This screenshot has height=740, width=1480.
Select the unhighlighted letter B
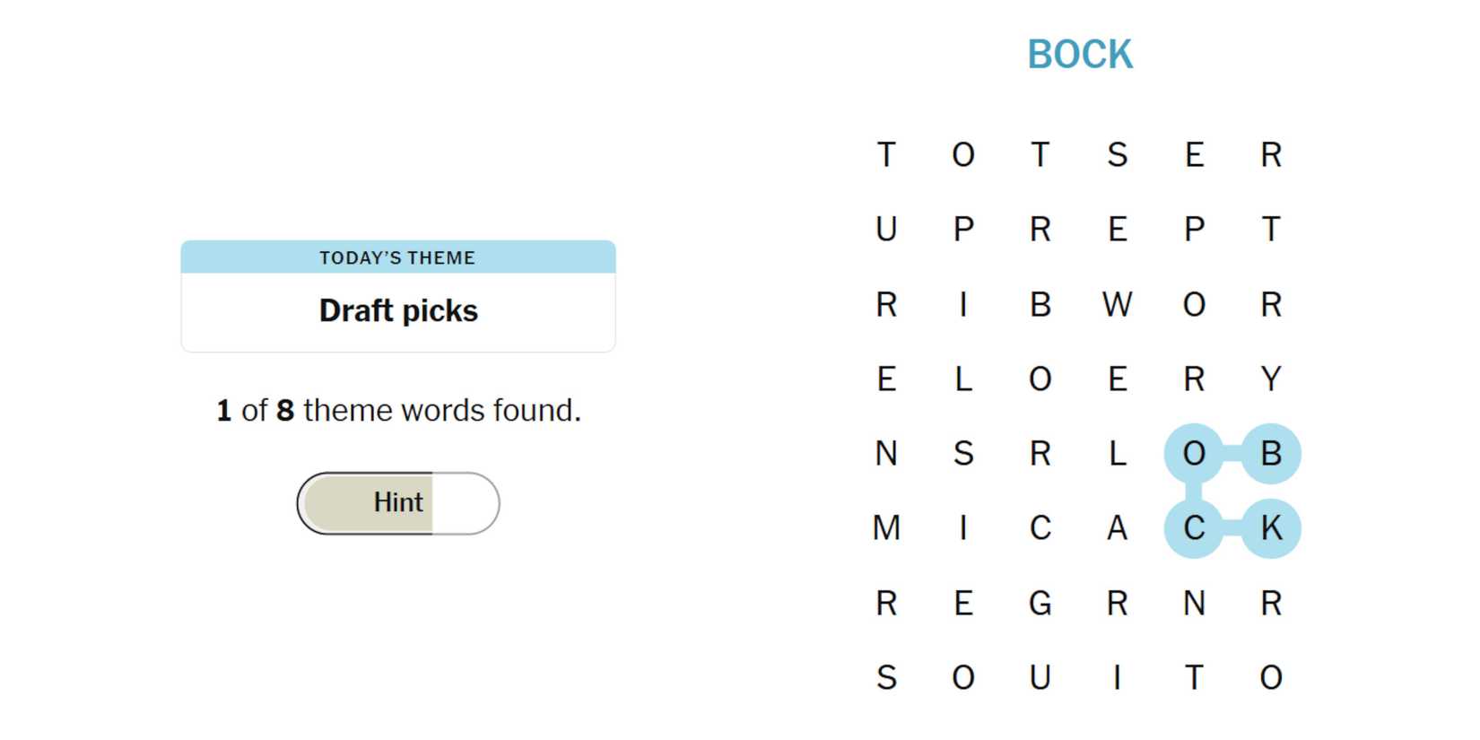click(x=1040, y=305)
